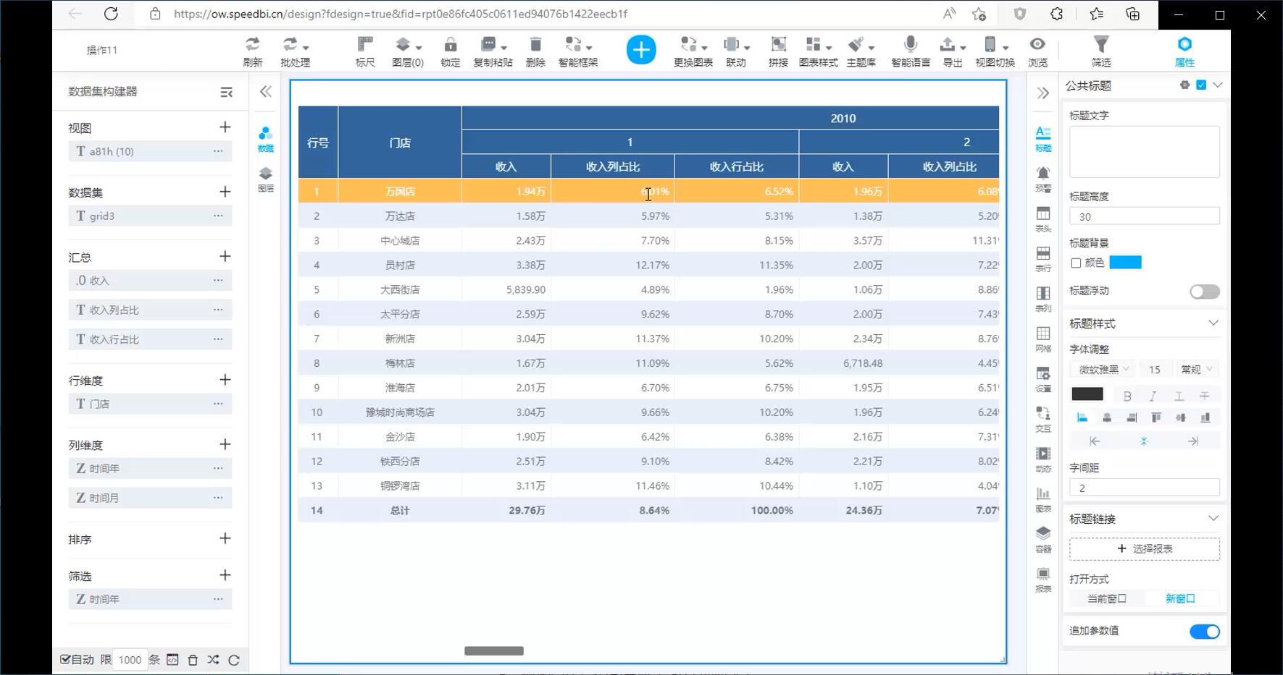Open the 导出 export dropdown
This screenshot has width=1283, height=675.
(x=952, y=51)
